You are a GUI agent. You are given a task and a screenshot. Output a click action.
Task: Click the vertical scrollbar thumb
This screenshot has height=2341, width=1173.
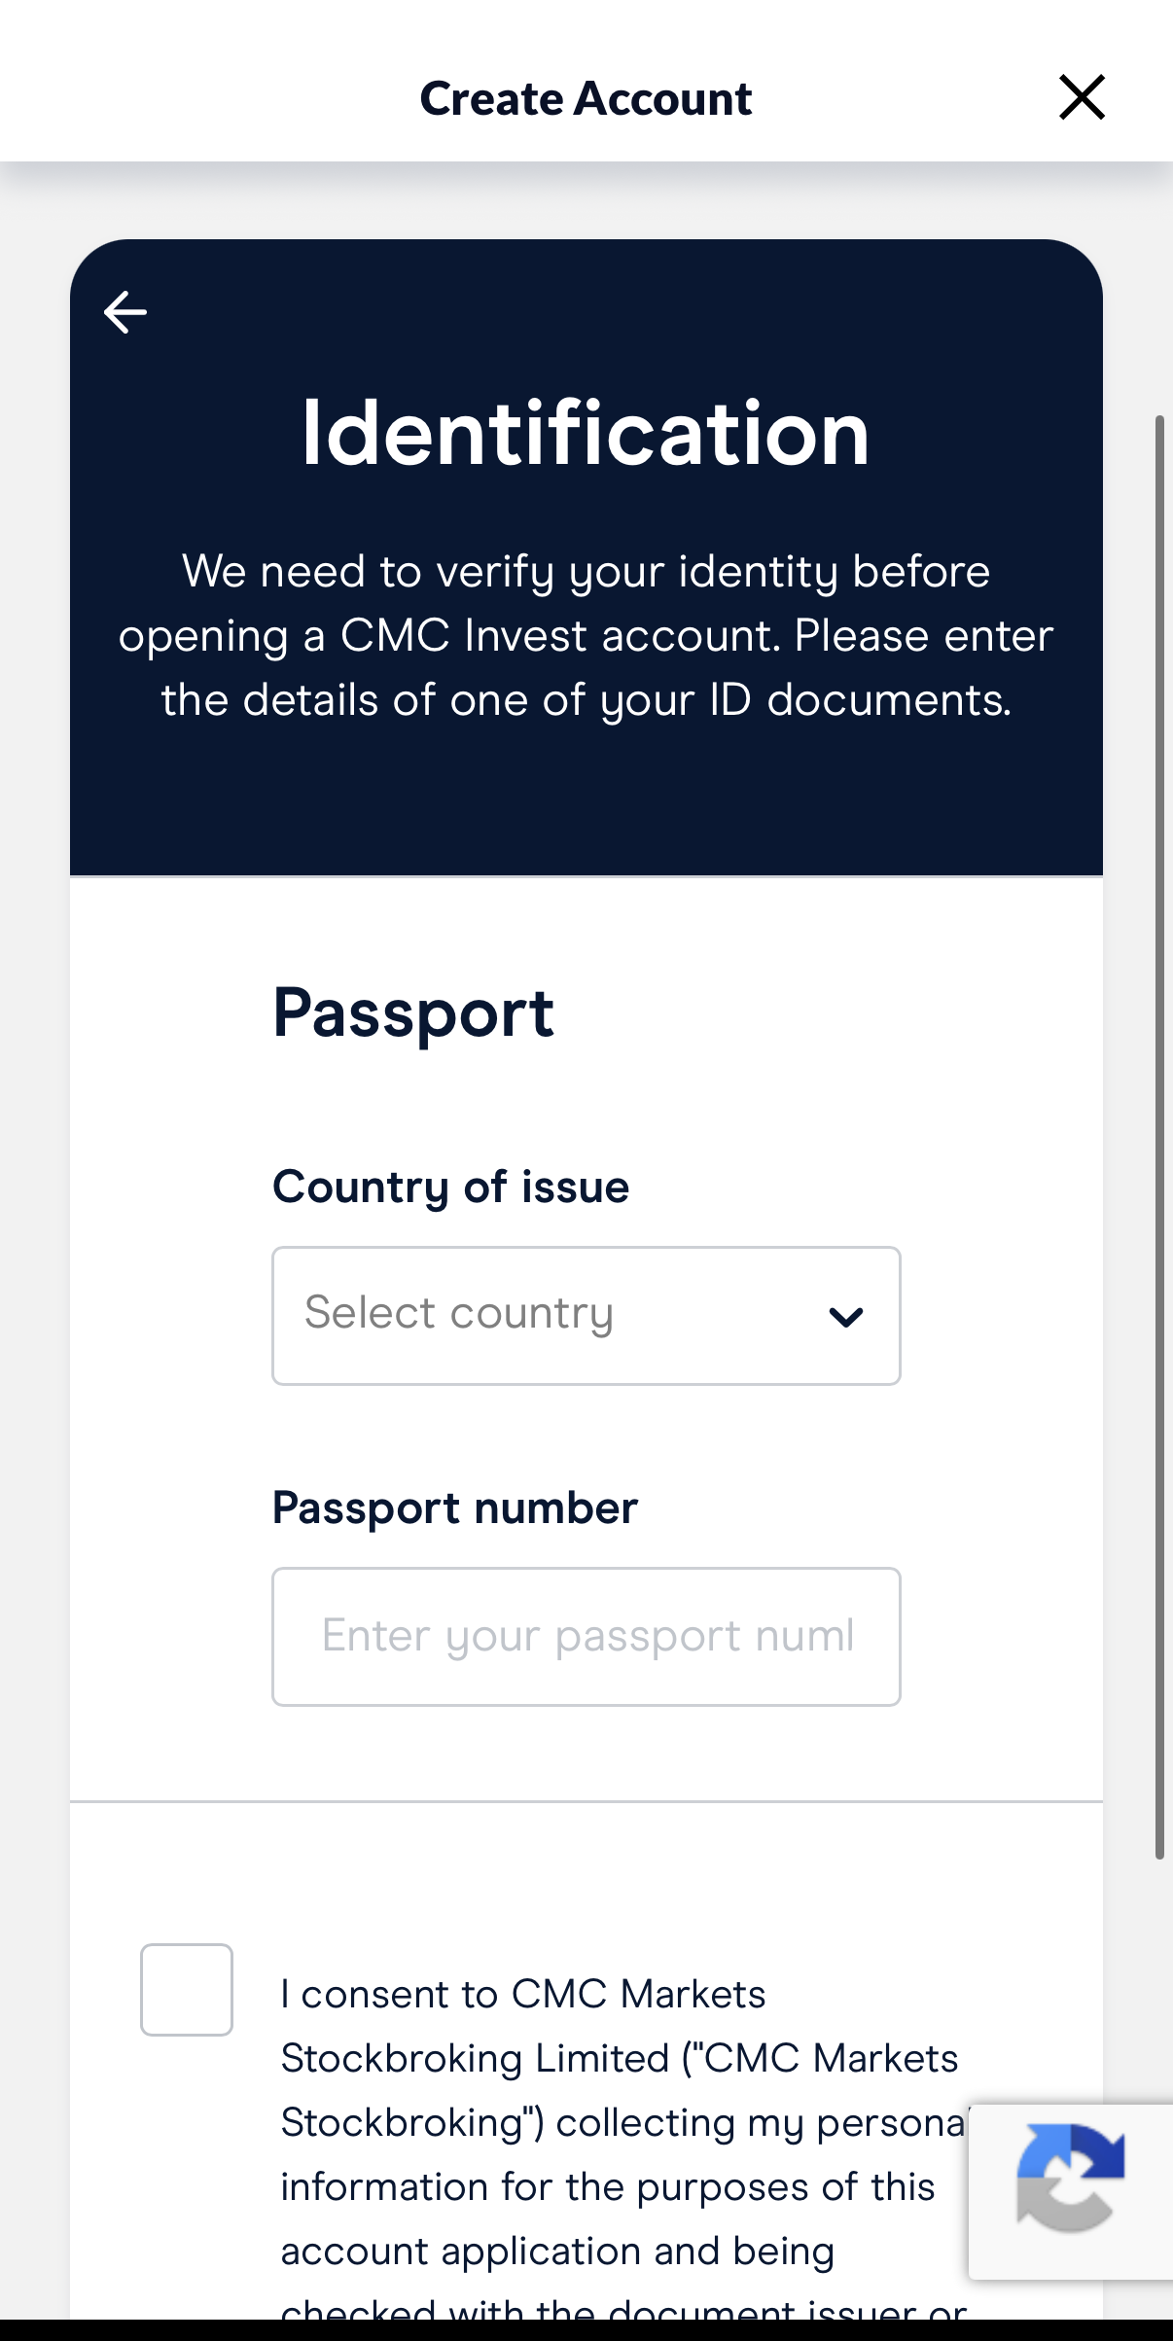[1158, 1137]
